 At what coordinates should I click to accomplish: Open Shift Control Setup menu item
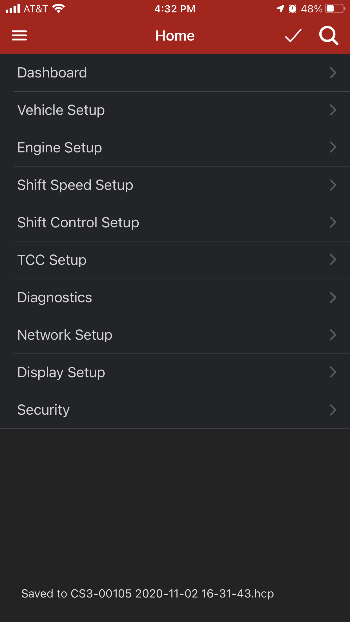coord(78,223)
